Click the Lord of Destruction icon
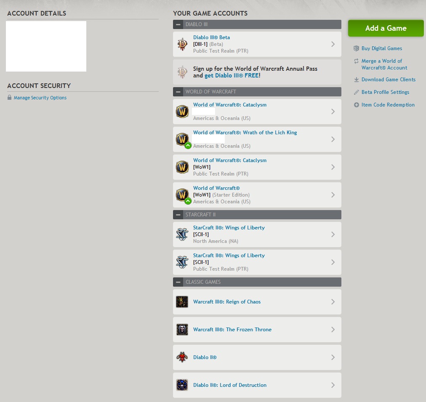426x402 pixels. [182, 385]
